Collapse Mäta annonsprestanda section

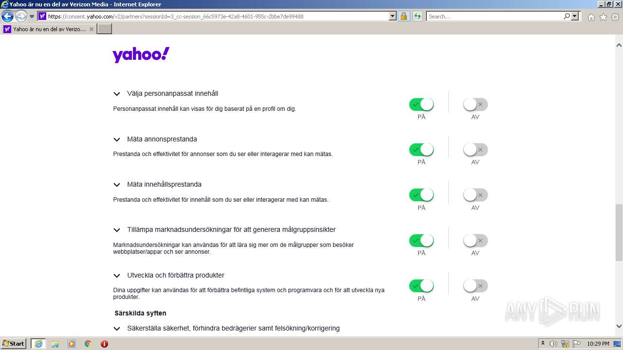(x=117, y=140)
